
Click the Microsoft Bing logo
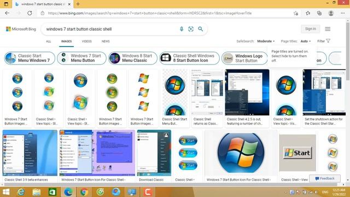21,29
